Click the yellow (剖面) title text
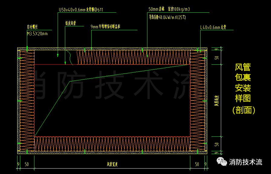The image size is (271, 174). tap(244, 110)
